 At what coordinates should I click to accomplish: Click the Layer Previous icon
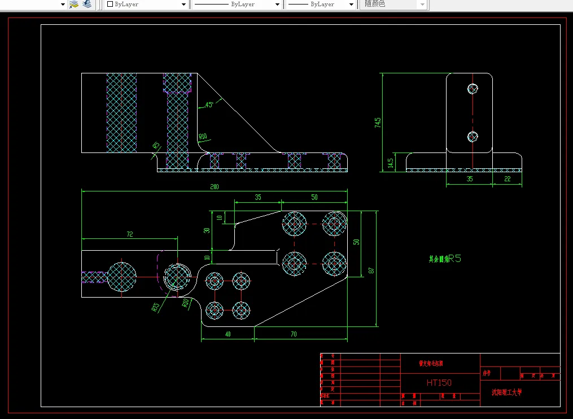87,4
